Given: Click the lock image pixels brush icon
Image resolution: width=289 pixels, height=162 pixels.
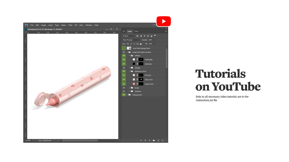Looking at the screenshot, I should tap(131, 44).
